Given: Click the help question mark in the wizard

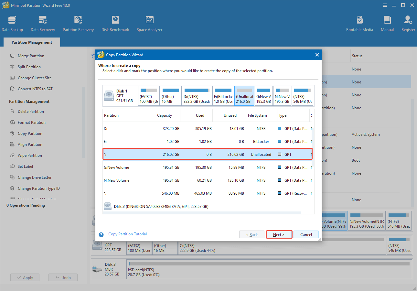Looking at the screenshot, I should 101,234.
